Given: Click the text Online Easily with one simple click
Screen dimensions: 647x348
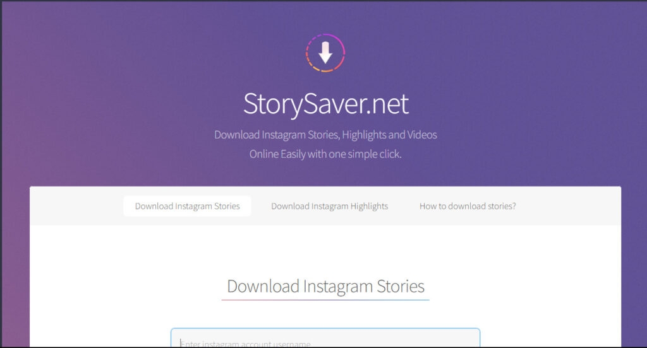Looking at the screenshot, I should pos(325,154).
